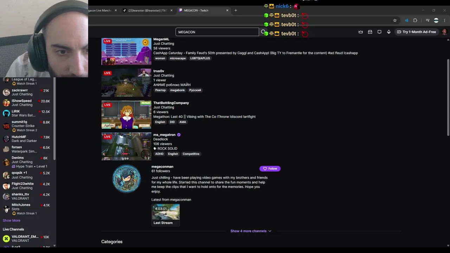
Task: Open Whispers chat bubble icon
Action: [379, 32]
